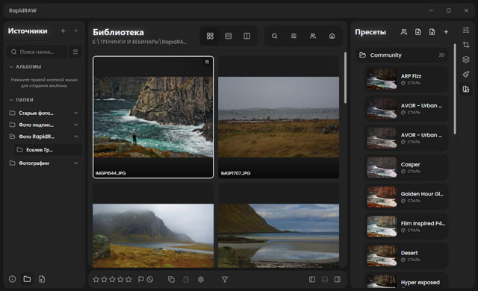Toggle bottom filmstrip panel visibility
The height and width of the screenshot is (291, 478).
(325, 279)
